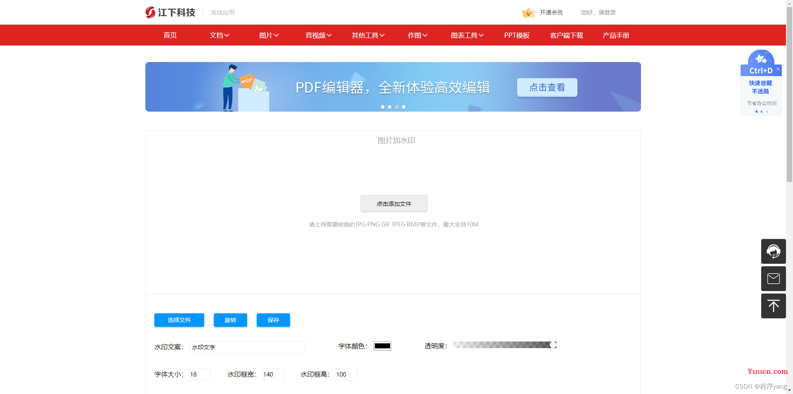This screenshot has width=793, height=394.
Task: Open PPT模板 page
Action: (517, 36)
